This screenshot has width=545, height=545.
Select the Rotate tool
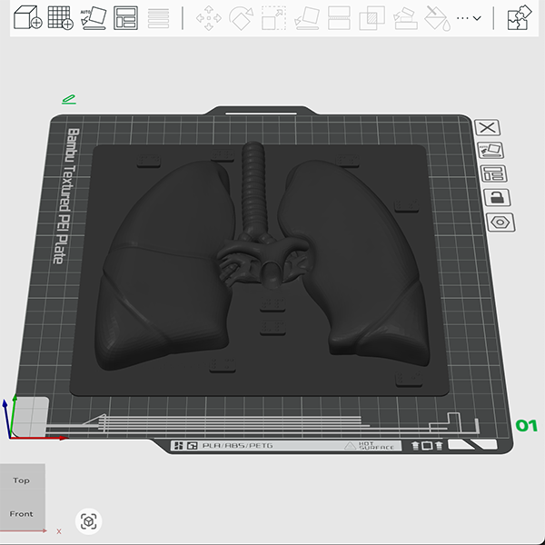pyautogui.click(x=241, y=17)
